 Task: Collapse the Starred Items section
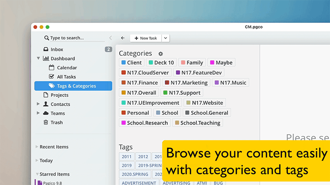coord(37,174)
